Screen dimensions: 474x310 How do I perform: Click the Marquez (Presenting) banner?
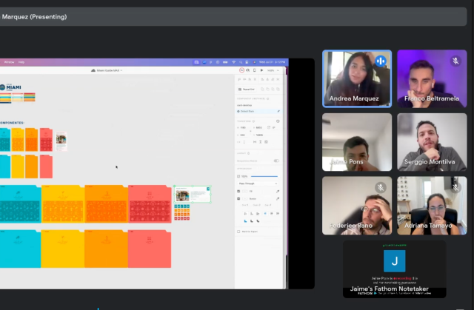(233, 17)
